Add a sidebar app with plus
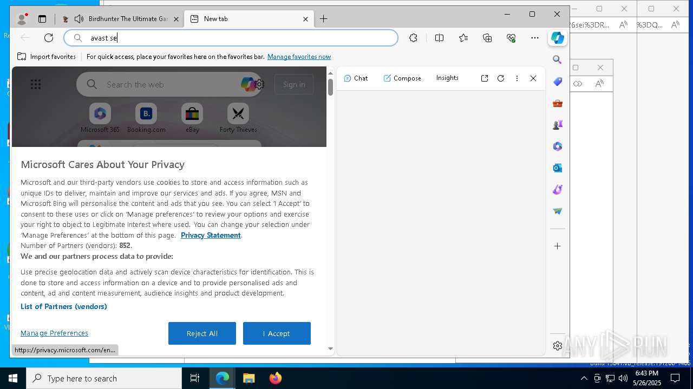The image size is (693, 389). pos(557,246)
